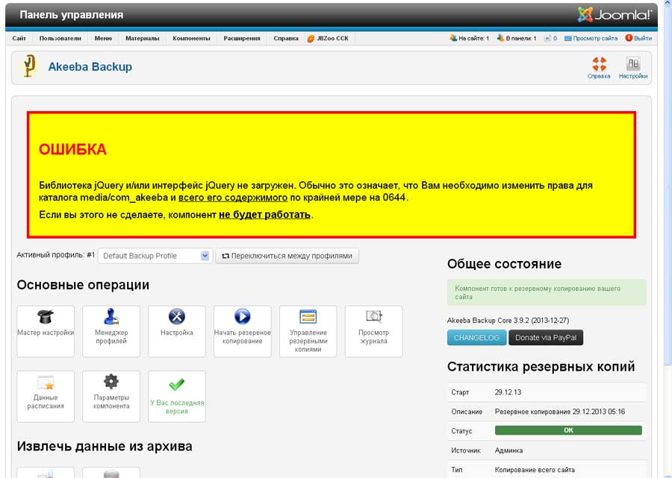672x478 pixels.
Task: Open messages icon showing 0
Action: [547, 38]
